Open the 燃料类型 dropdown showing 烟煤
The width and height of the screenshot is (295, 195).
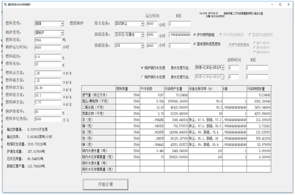pyautogui.click(x=62, y=23)
